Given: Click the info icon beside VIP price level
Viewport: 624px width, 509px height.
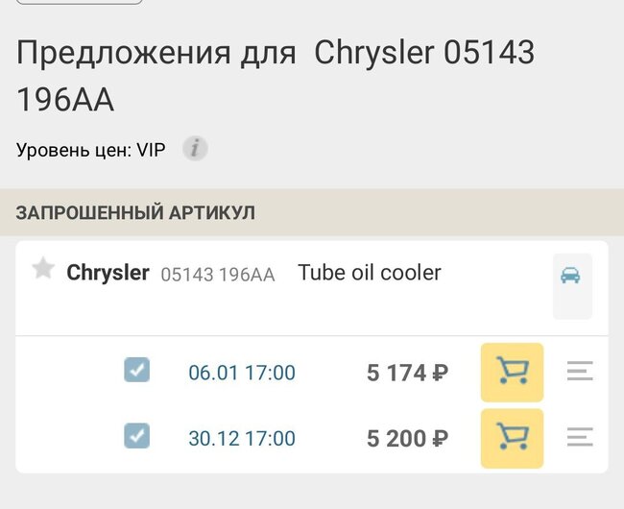Looking at the screenshot, I should click(x=196, y=149).
